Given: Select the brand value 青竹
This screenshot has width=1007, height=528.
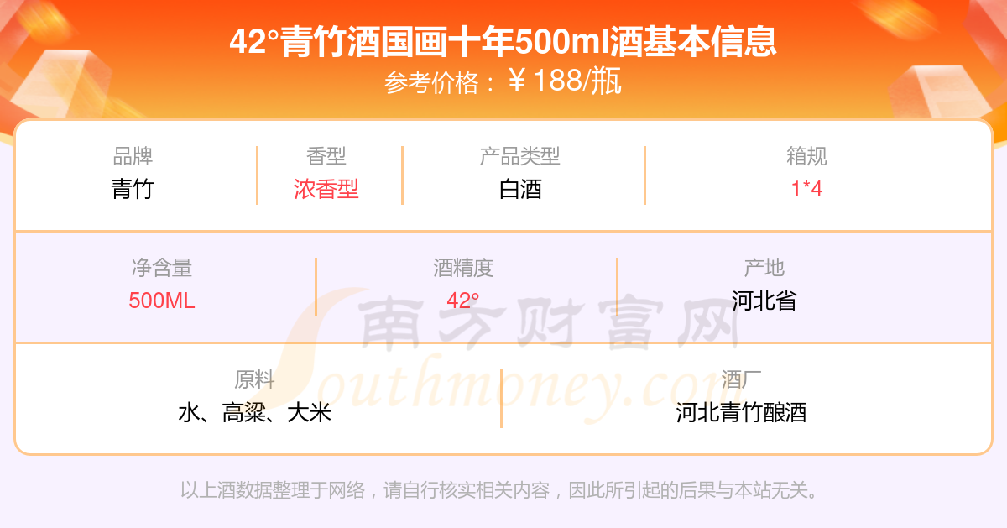Looking at the screenshot, I should 133,189.
